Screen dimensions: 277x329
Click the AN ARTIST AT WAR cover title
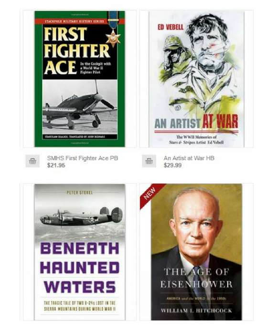(x=196, y=123)
